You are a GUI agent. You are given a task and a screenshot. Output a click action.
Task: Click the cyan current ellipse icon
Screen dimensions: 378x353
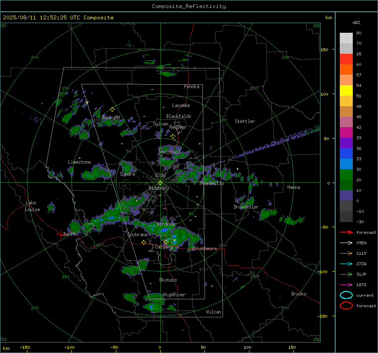tap(346, 295)
